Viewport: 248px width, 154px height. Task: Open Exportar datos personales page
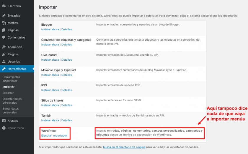click(x=12, y=101)
